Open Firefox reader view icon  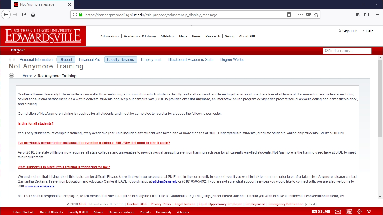pos(289,15)
